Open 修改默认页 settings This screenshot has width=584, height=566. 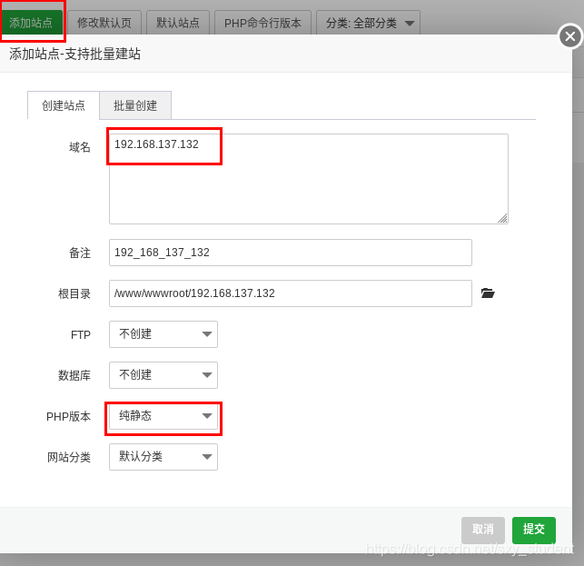coord(104,23)
